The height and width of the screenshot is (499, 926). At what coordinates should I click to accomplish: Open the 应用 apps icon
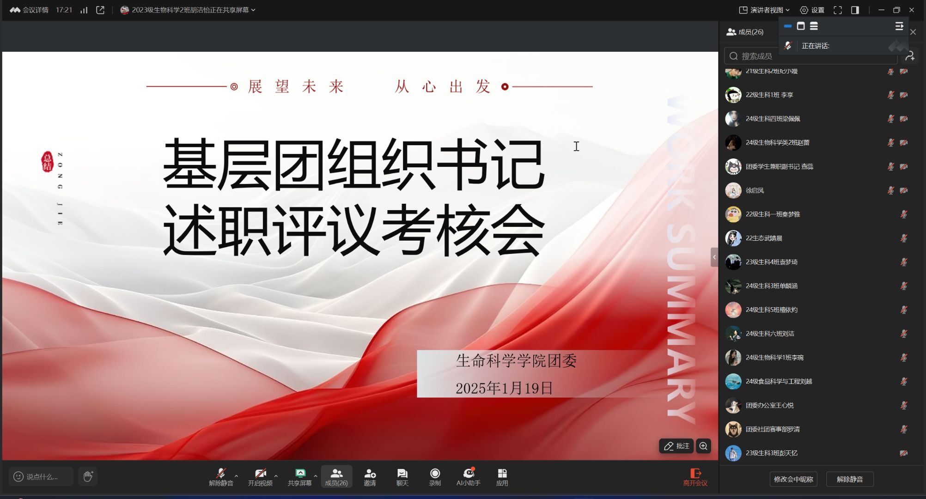(x=502, y=474)
